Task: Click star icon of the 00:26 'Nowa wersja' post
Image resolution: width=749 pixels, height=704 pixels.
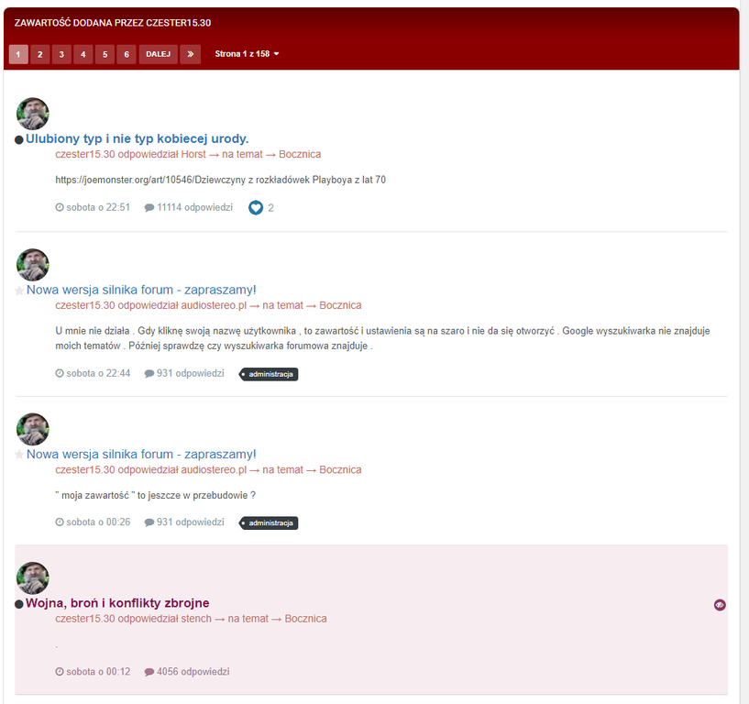Action: (19, 456)
